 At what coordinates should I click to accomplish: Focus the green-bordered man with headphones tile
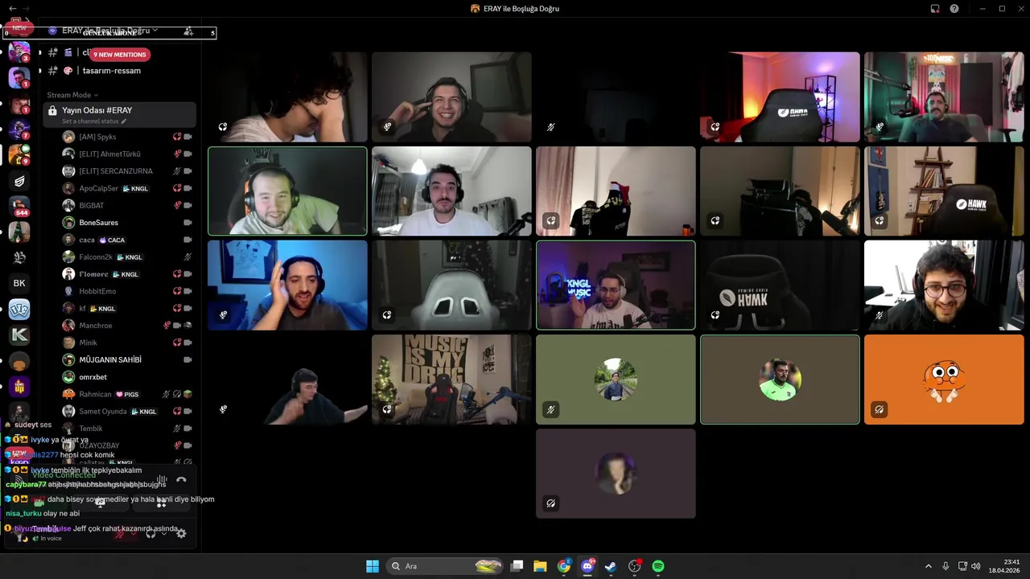[x=287, y=191]
